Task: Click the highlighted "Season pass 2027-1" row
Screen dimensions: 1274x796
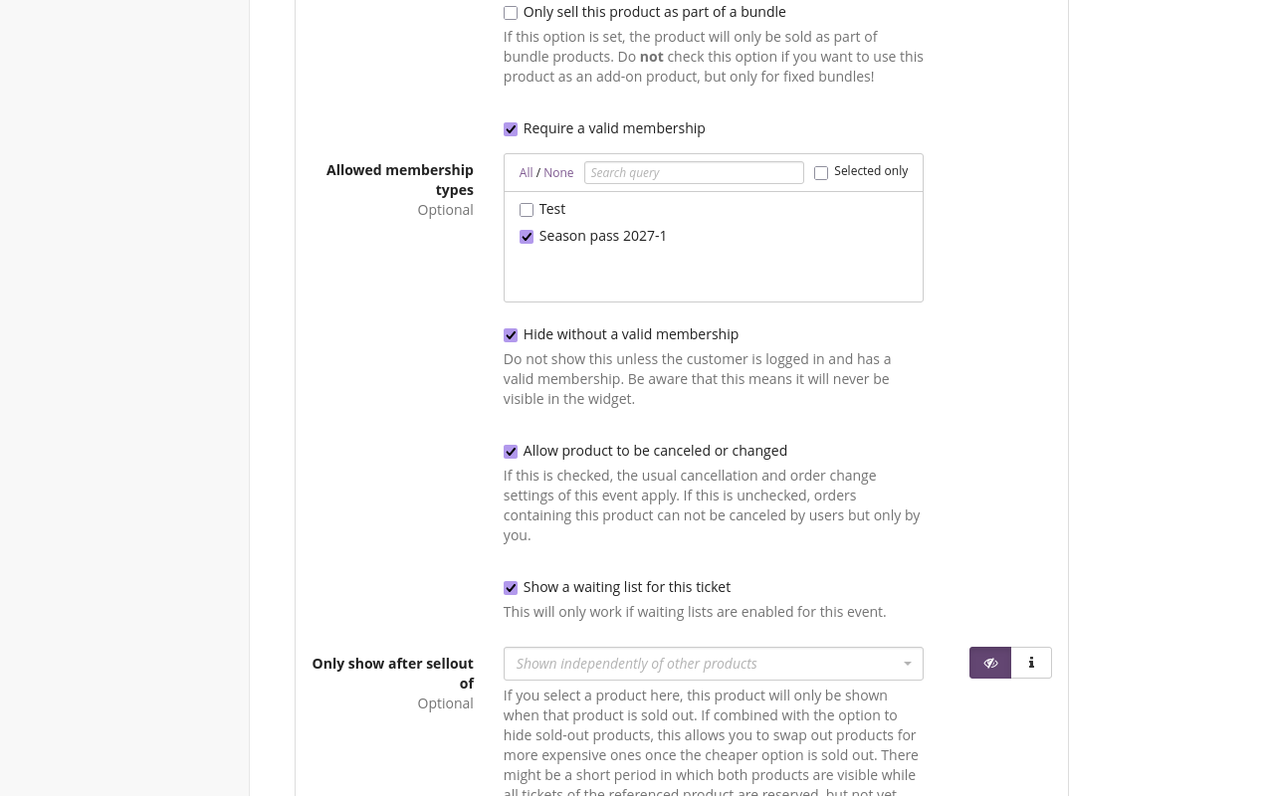Action: point(602,236)
